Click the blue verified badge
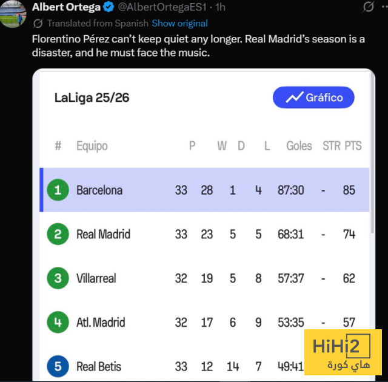The width and height of the screenshot is (388, 382). point(108,7)
